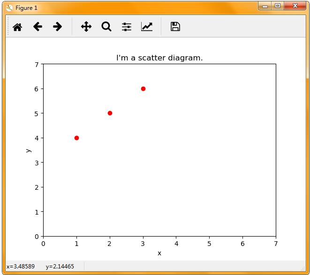Click the plot title "I'm a scatter diagram."
The image size is (310, 275).
pyautogui.click(x=159, y=58)
